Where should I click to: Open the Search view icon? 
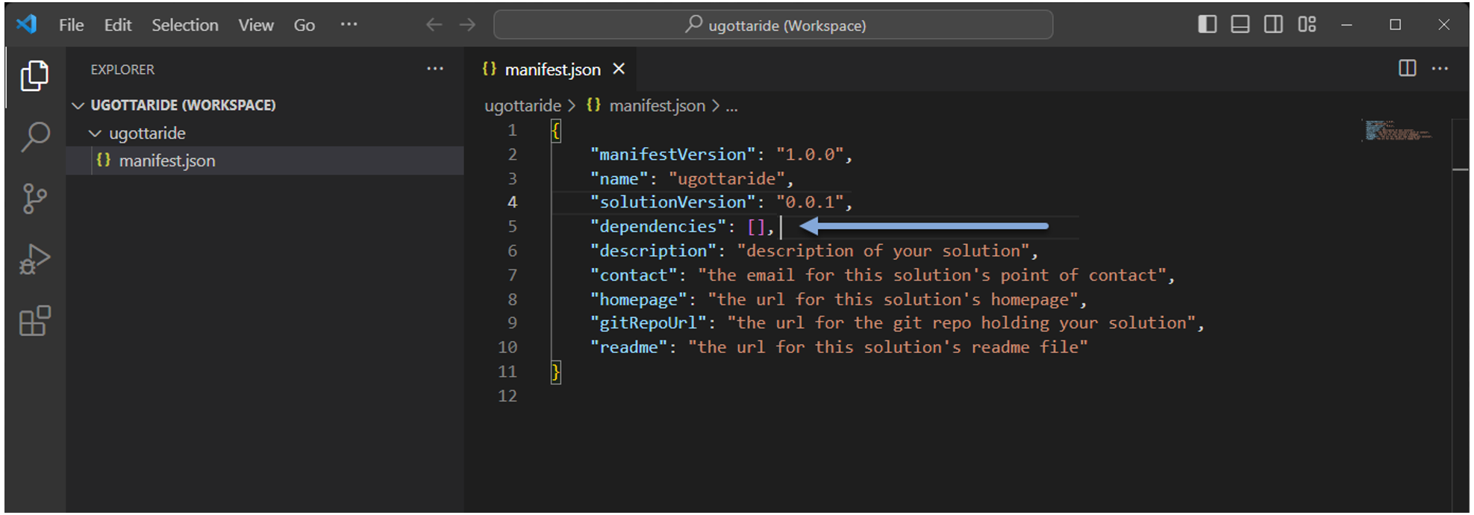coord(34,137)
